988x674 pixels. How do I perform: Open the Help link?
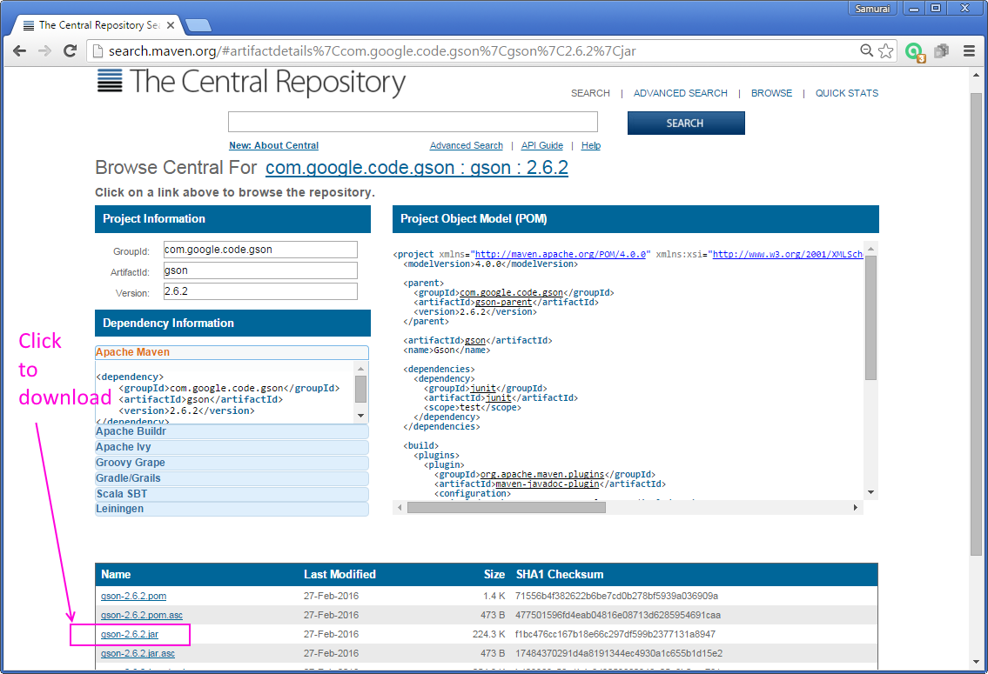tap(590, 145)
